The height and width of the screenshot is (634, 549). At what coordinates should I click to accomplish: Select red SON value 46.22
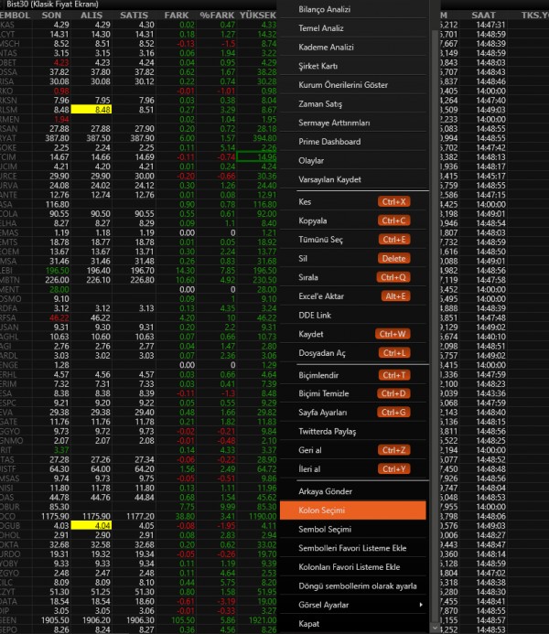(x=52, y=317)
